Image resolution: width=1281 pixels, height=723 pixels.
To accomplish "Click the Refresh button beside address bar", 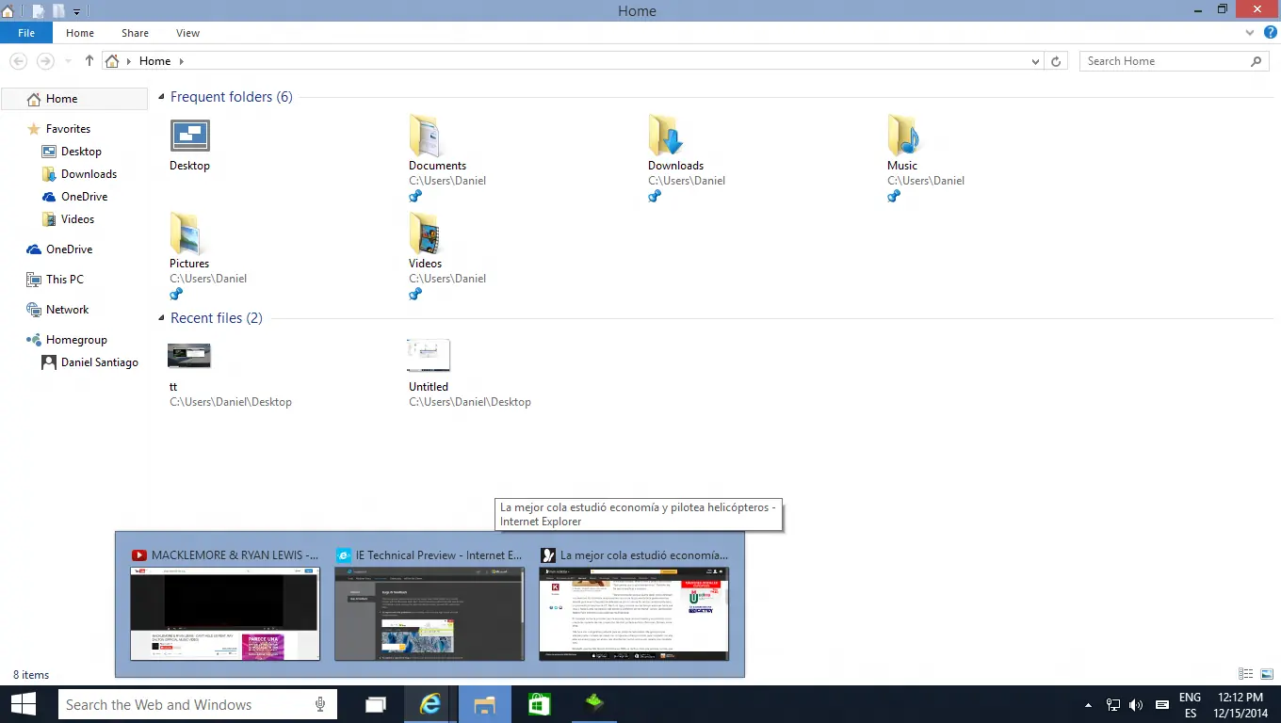I will (x=1057, y=61).
